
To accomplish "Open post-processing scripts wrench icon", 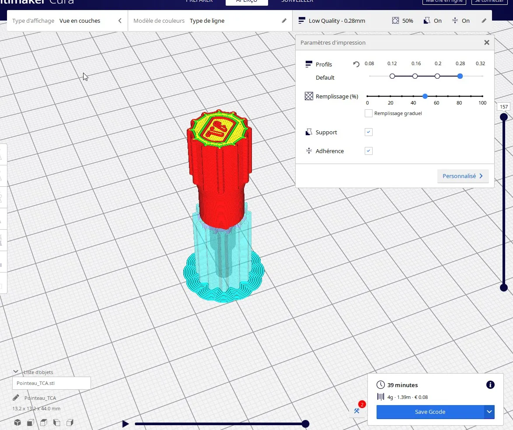I will coord(357,410).
